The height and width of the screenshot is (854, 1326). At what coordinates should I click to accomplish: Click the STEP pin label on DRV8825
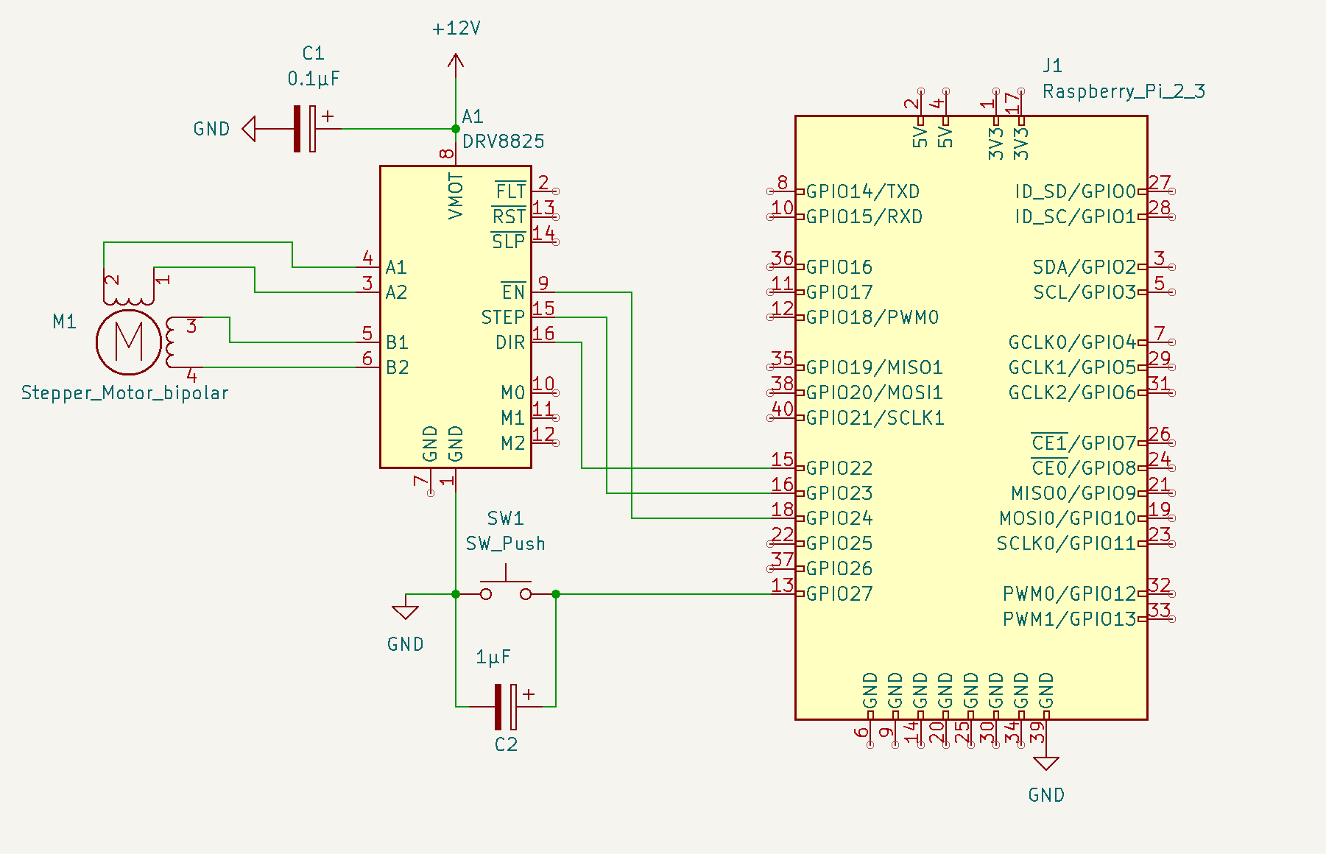tap(503, 317)
